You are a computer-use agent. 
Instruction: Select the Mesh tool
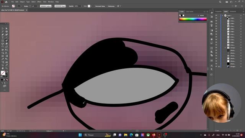[x=3, y=56]
